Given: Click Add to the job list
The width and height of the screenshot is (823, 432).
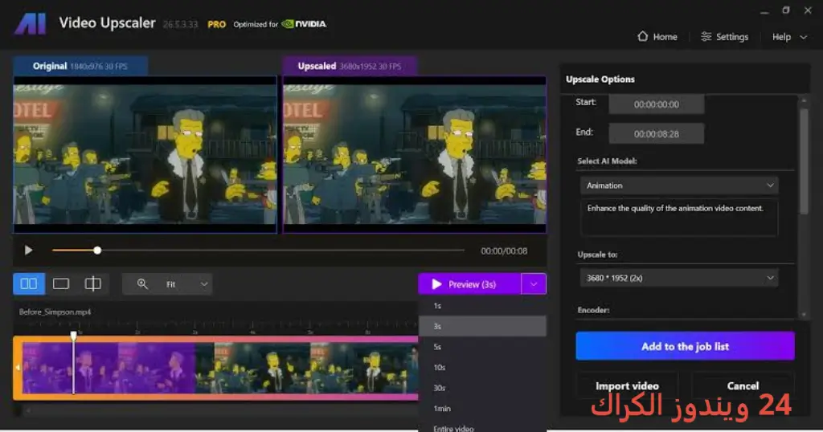Looking at the screenshot, I should [685, 346].
